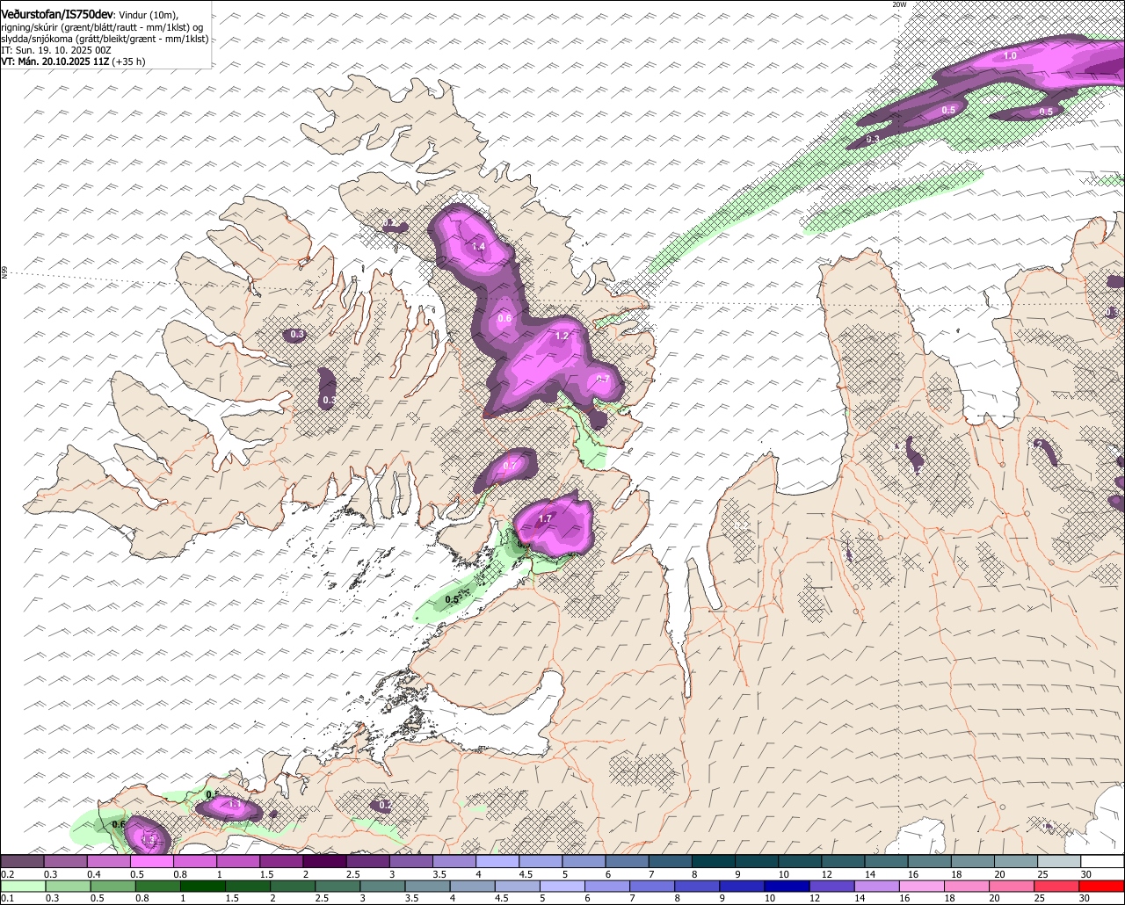Pick the medium green 0.5–0.8 swatch, lower legend
This screenshot has height=905, width=1125.
[x=113, y=885]
